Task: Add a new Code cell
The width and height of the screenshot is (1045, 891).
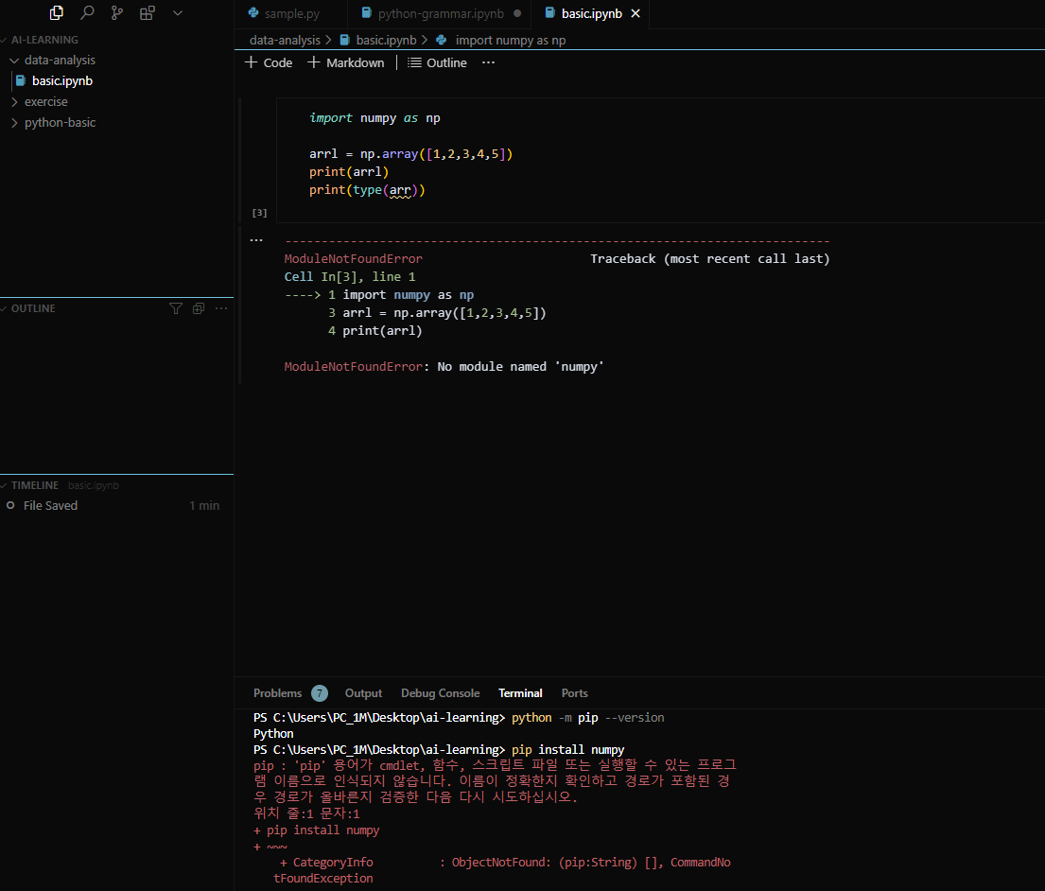Action: pyautogui.click(x=270, y=62)
